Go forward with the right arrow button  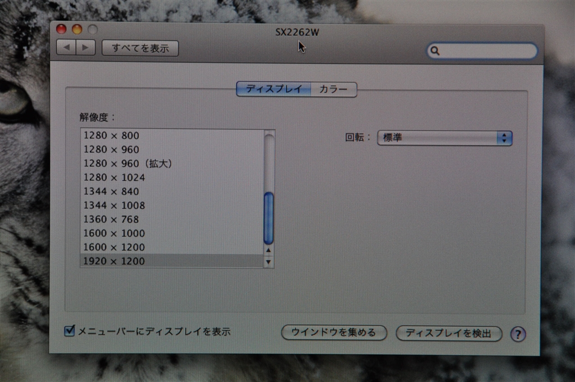coord(86,48)
